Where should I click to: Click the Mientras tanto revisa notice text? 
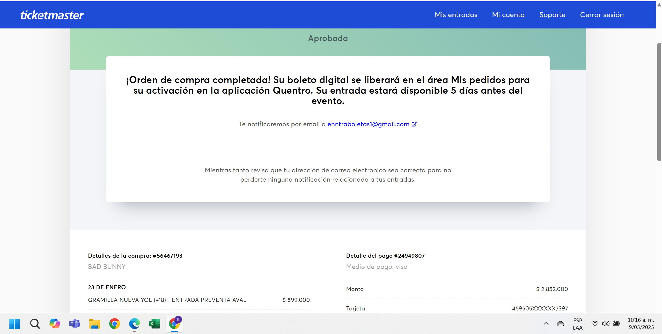pos(328,175)
